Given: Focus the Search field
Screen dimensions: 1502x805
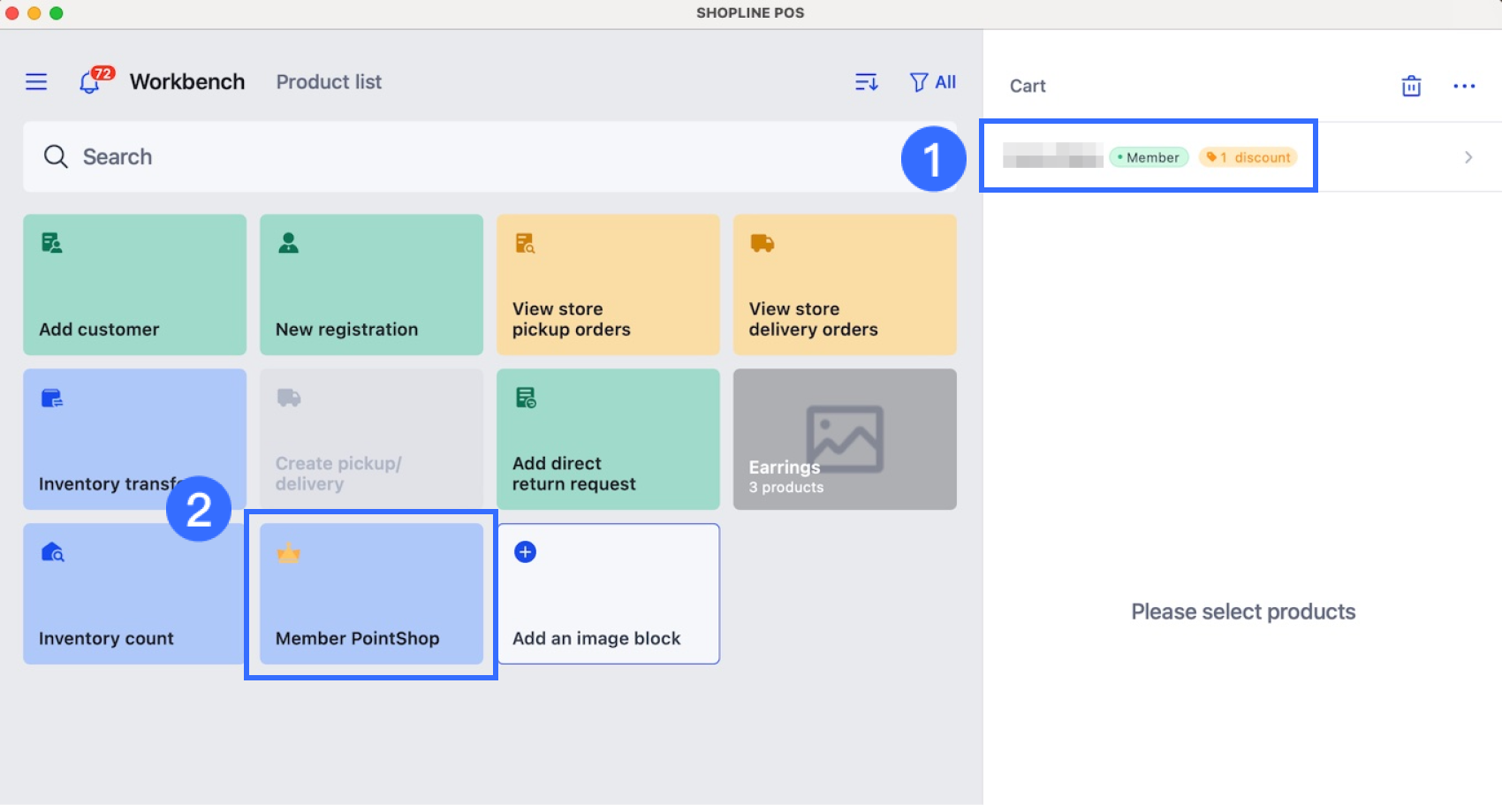Looking at the screenshot, I should [x=489, y=156].
